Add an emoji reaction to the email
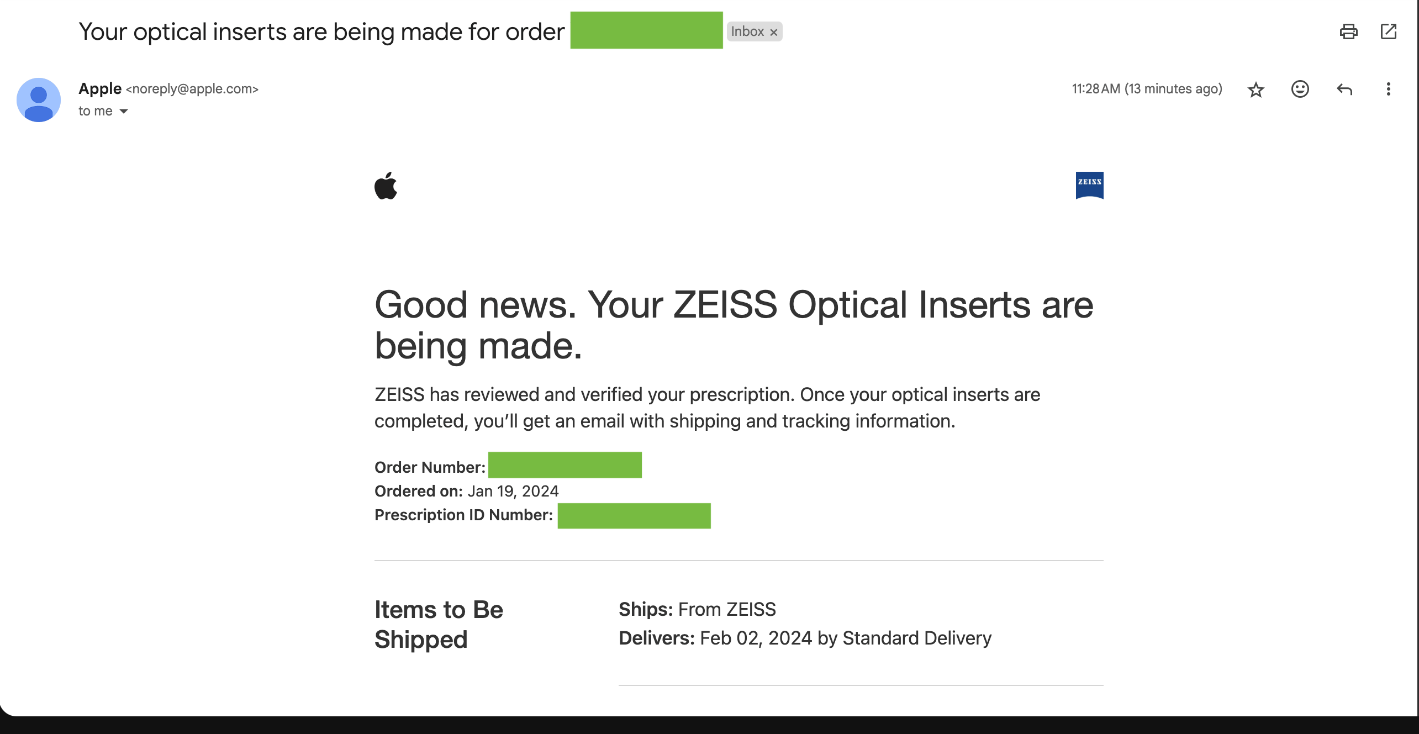This screenshot has height=734, width=1419. click(x=1300, y=89)
